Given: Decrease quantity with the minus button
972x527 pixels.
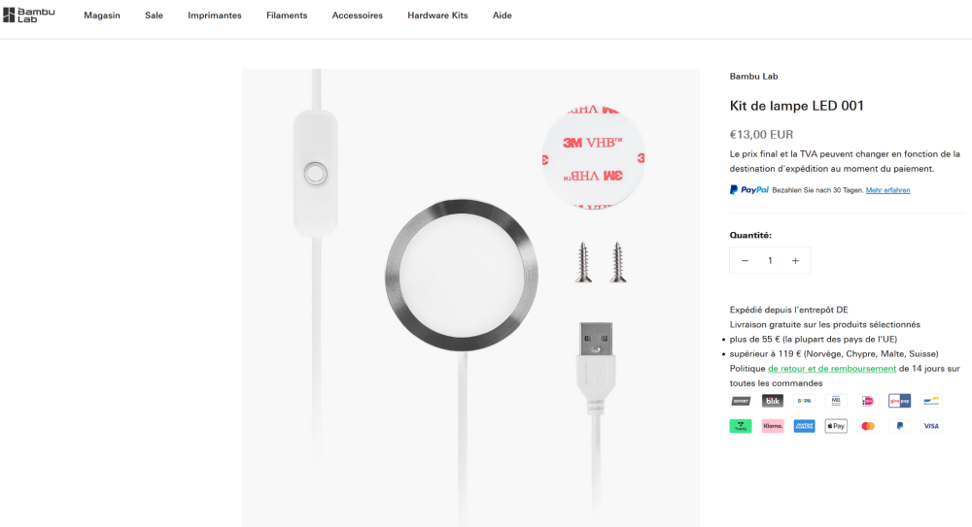Looking at the screenshot, I should click(x=746, y=260).
